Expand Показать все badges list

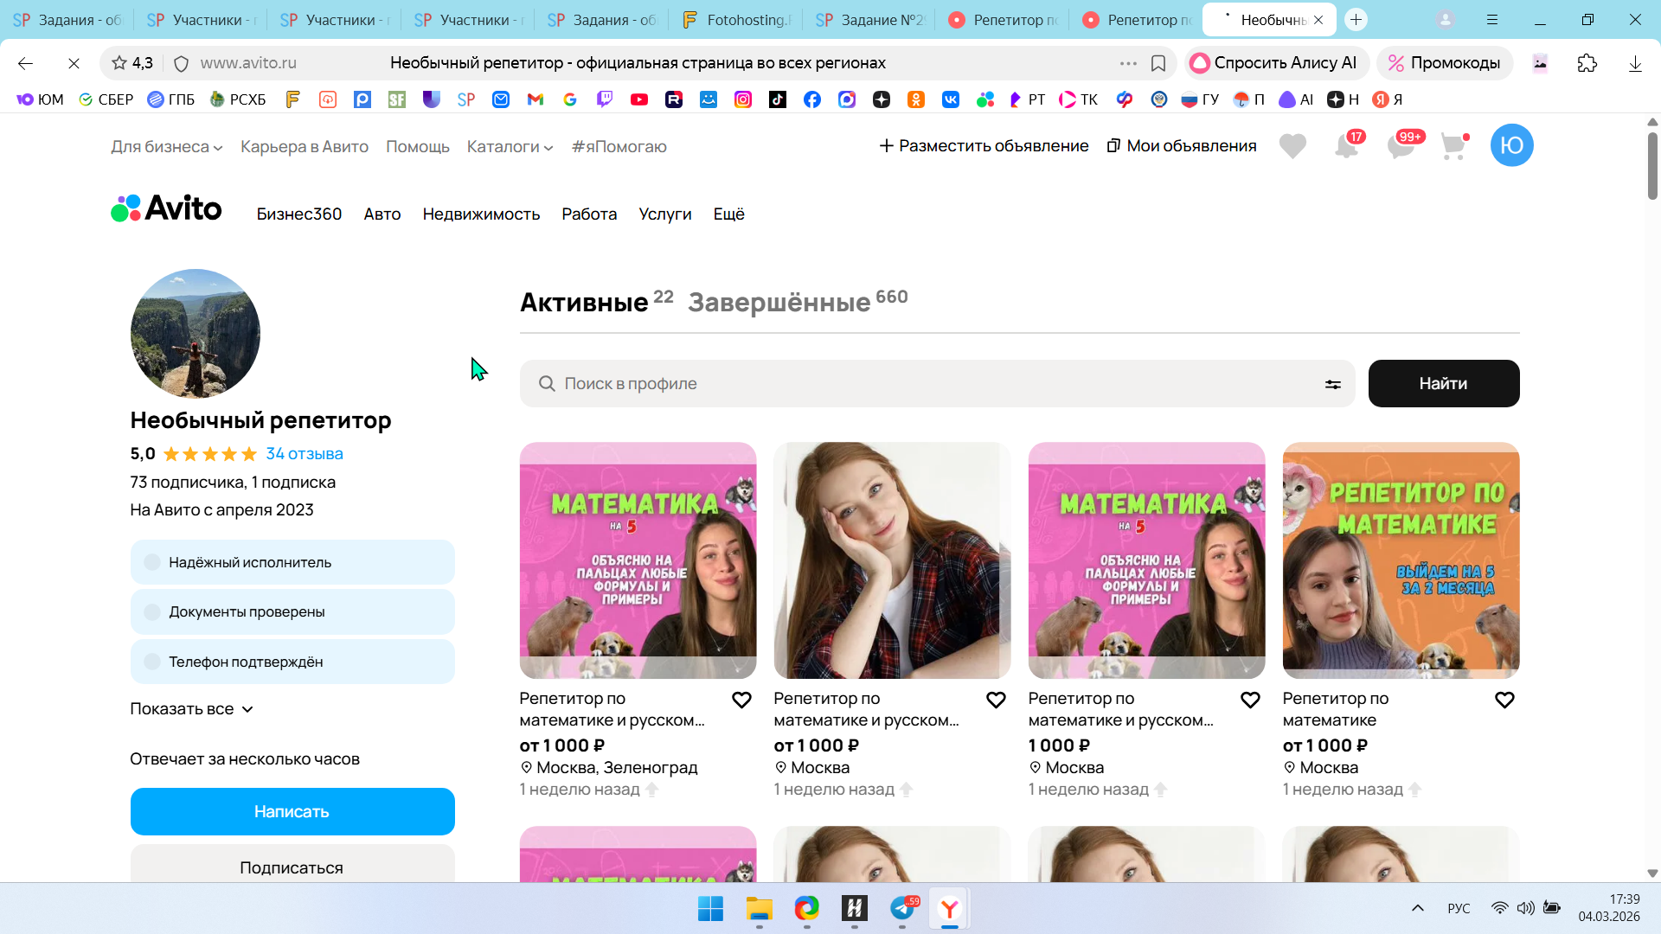click(x=191, y=709)
